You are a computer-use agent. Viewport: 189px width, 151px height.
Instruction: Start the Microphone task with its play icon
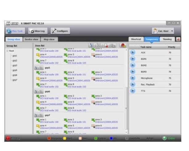click(x=133, y=78)
